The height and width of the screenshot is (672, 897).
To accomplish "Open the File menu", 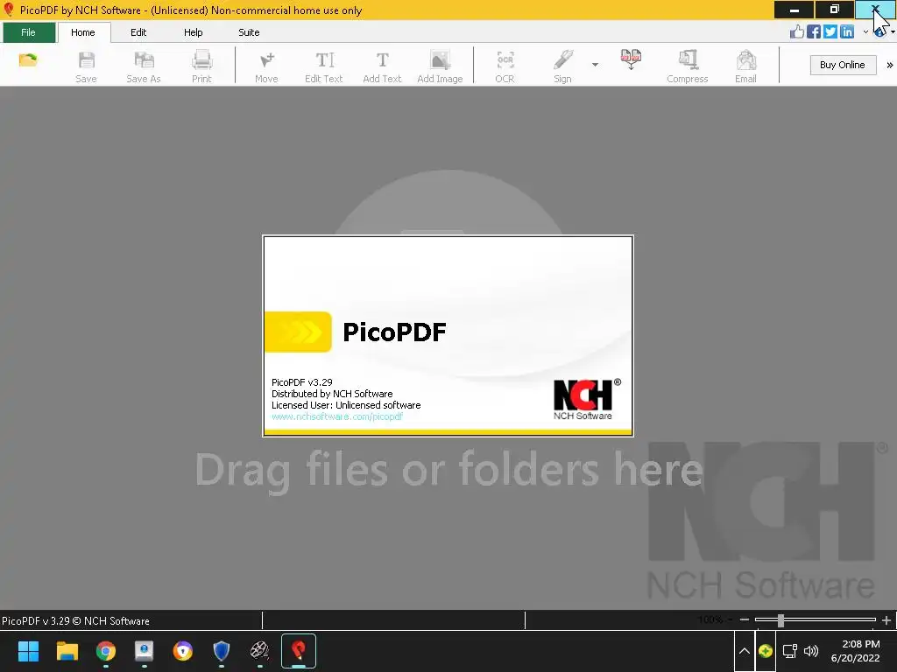I will (29, 32).
